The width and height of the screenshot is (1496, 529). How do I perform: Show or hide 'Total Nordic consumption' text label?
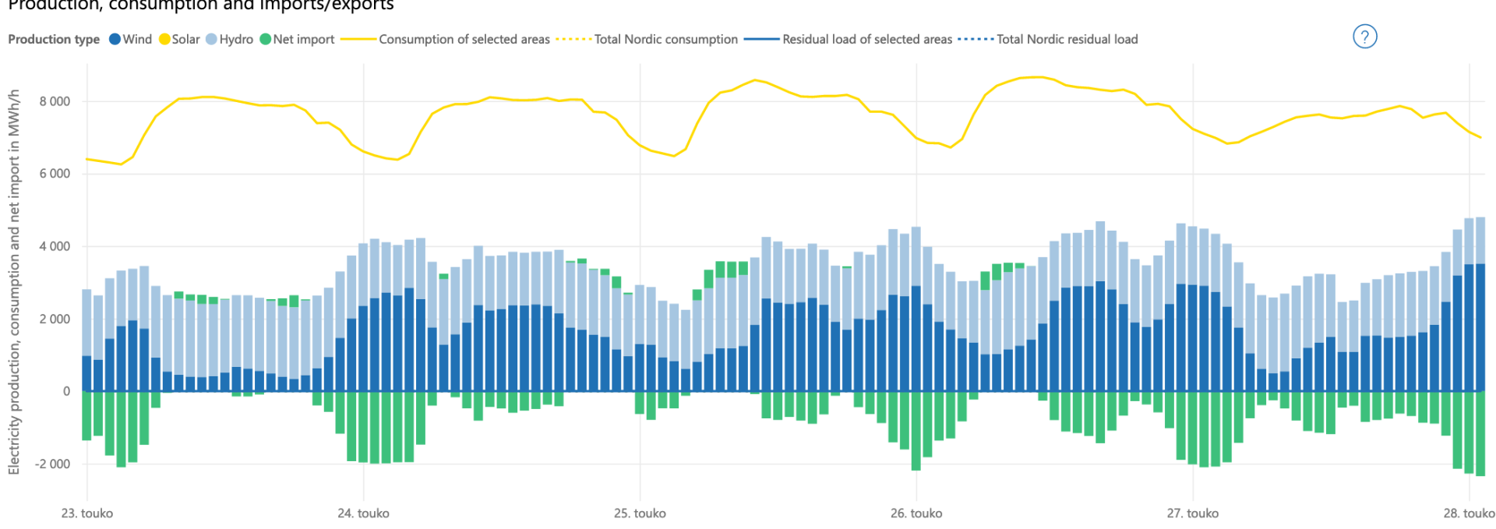coord(666,40)
